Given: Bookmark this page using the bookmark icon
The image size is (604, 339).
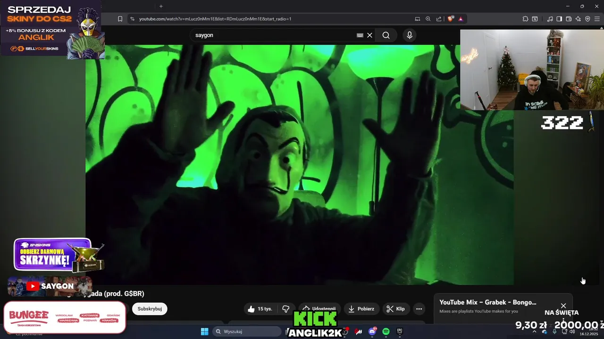Looking at the screenshot, I should coord(120,19).
